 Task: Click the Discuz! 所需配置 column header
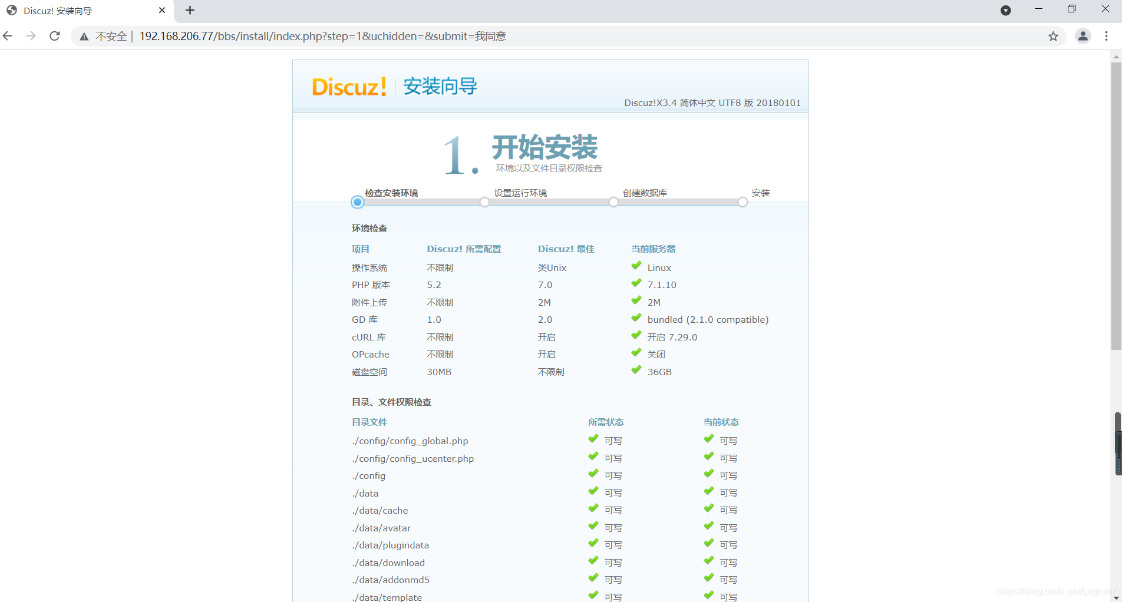(x=464, y=249)
